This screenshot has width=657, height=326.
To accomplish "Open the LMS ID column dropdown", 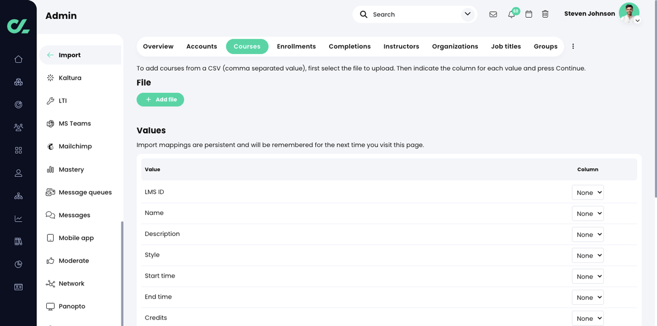I will 588,193.
